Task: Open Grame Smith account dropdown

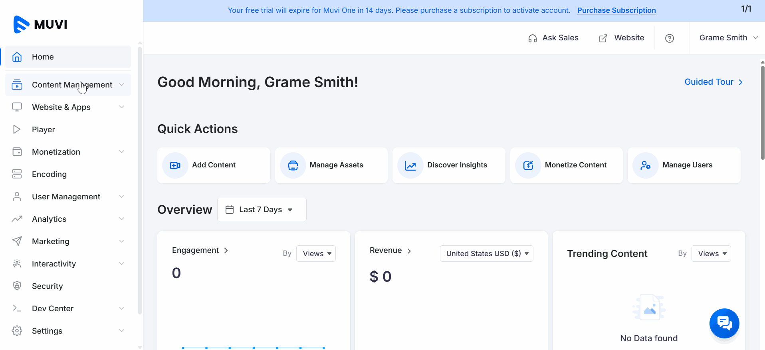Action: click(x=728, y=38)
